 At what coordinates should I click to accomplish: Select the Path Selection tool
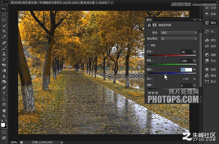(x=4, y=99)
